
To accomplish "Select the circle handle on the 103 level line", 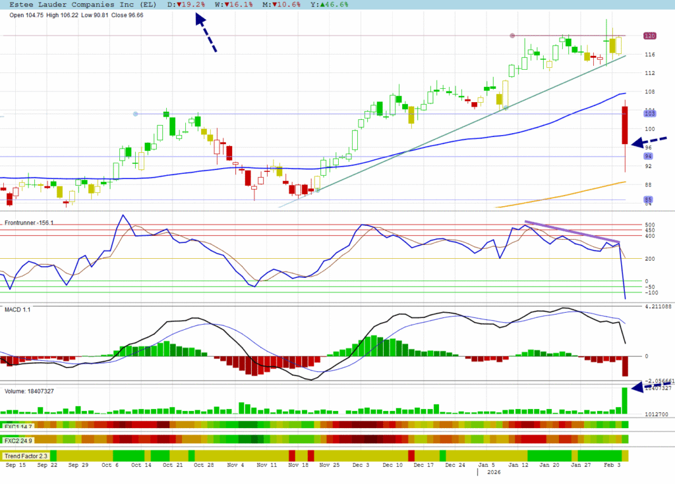I will point(135,114).
